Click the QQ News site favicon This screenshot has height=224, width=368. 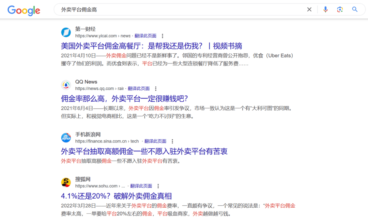coord(66,85)
